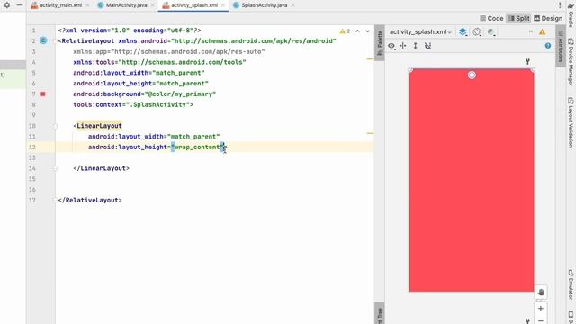Open the settings gear in the project panel
This screenshot has height=324, width=576.
click(x=7, y=5)
